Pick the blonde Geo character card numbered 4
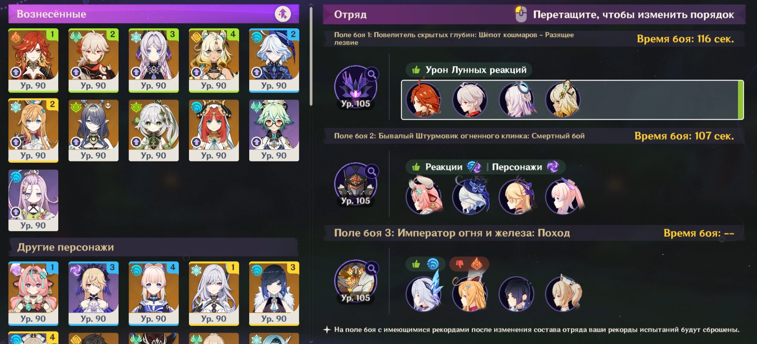757x344 pixels. click(x=214, y=61)
